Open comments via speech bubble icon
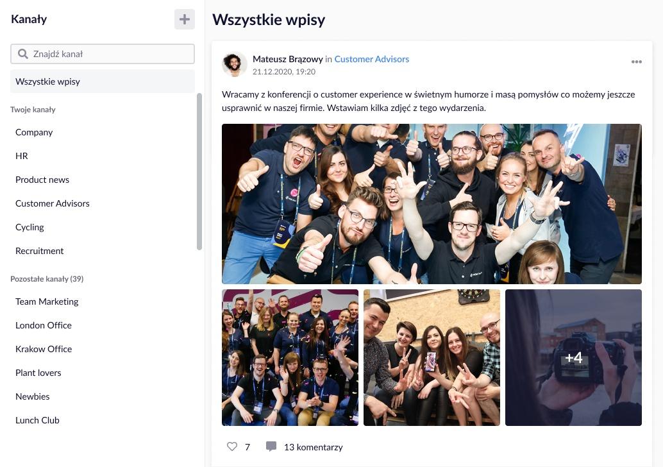Screen dimensions: 663x467 pyautogui.click(x=271, y=446)
